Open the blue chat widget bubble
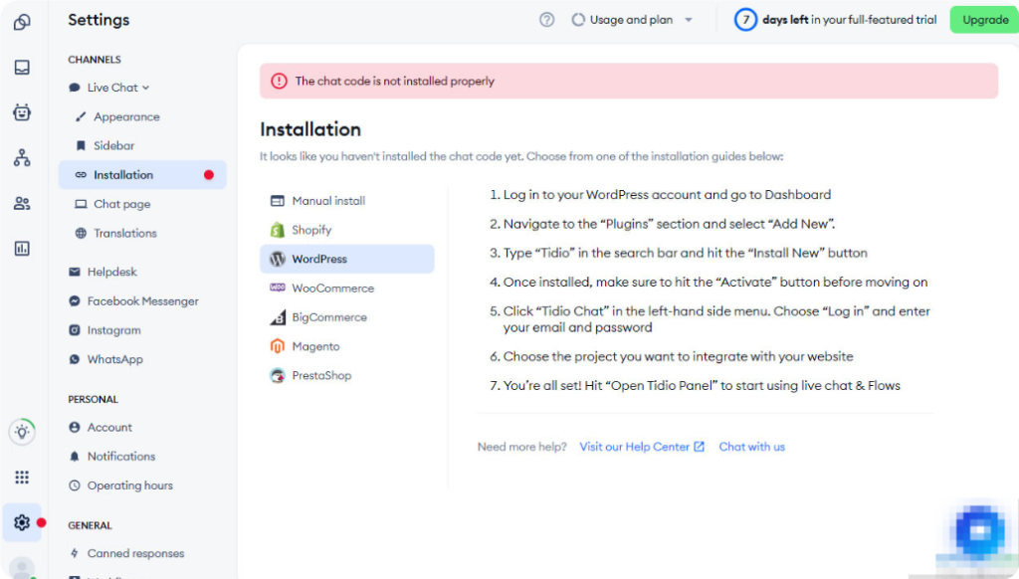This screenshot has height=579, width=1019. [979, 532]
